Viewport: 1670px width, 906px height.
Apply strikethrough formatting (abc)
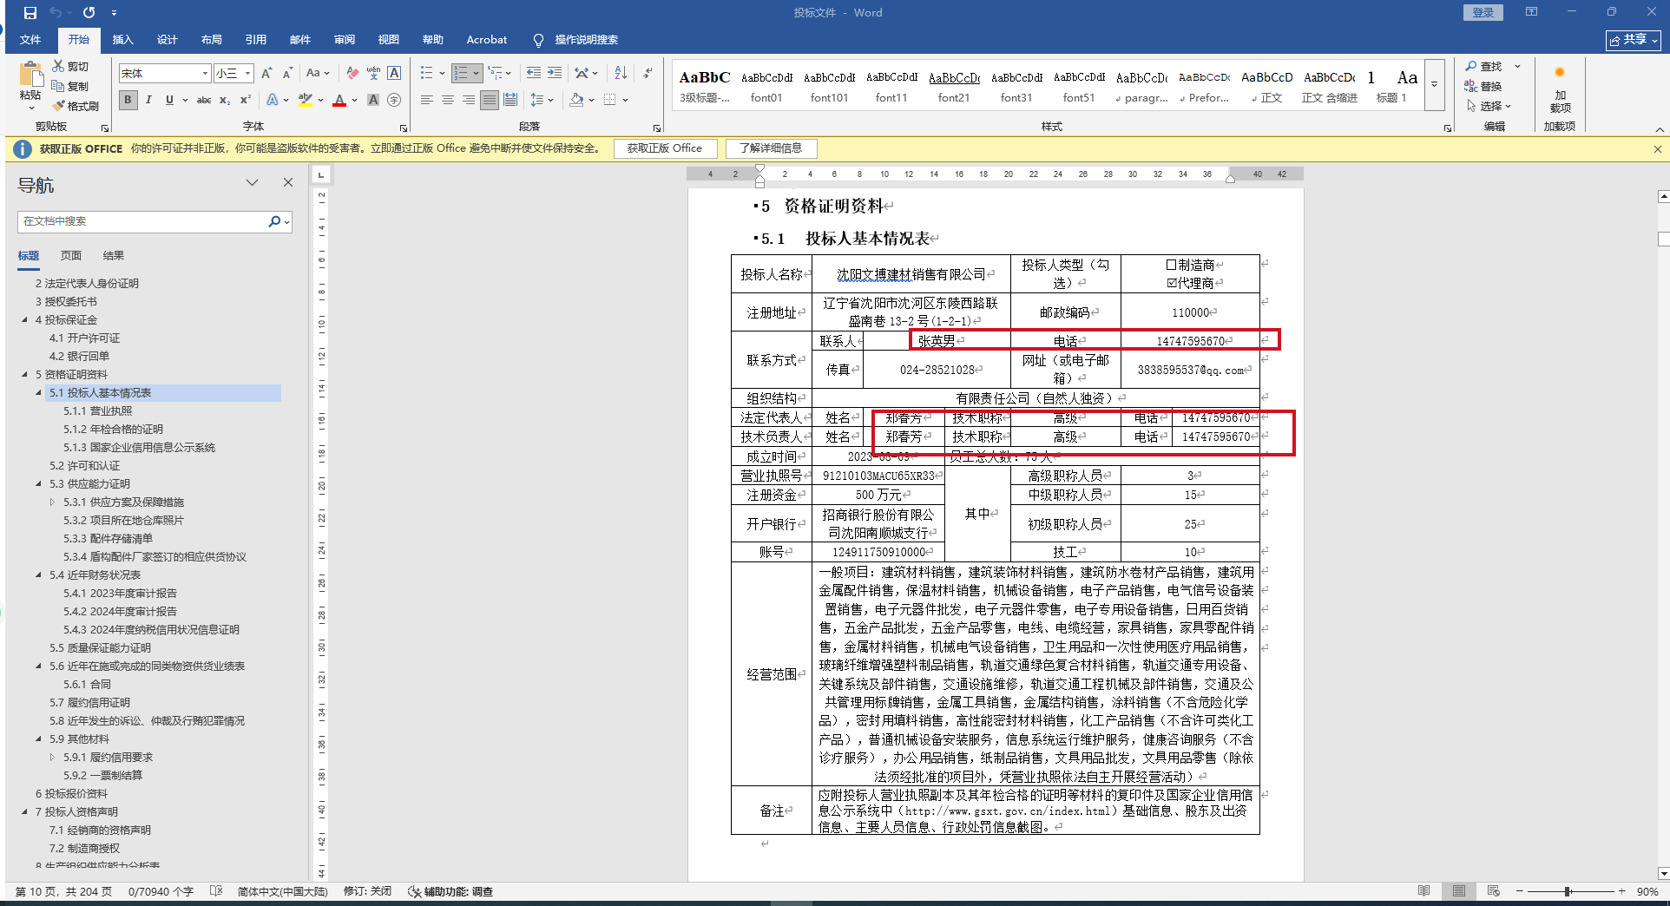click(204, 100)
